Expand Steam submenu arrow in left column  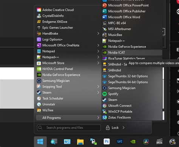[98, 92]
